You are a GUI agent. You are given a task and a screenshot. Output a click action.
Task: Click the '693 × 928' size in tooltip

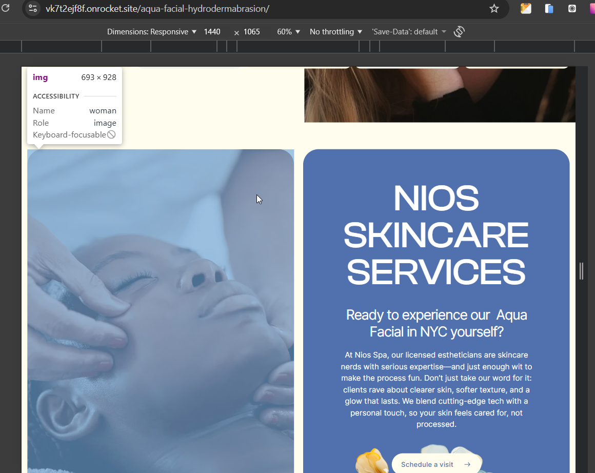click(x=98, y=77)
